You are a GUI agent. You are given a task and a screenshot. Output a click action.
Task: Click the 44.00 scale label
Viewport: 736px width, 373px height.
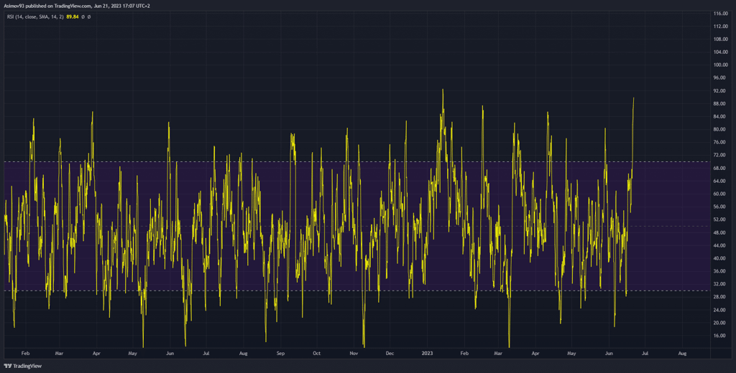[x=720, y=245]
